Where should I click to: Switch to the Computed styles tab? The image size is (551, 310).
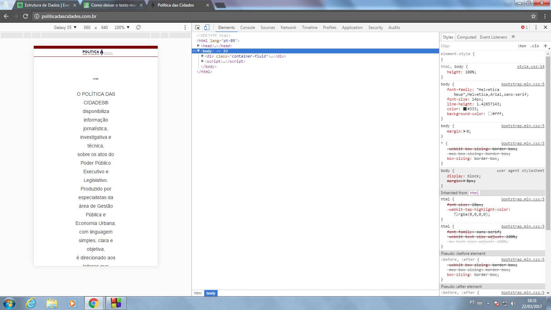coord(466,37)
